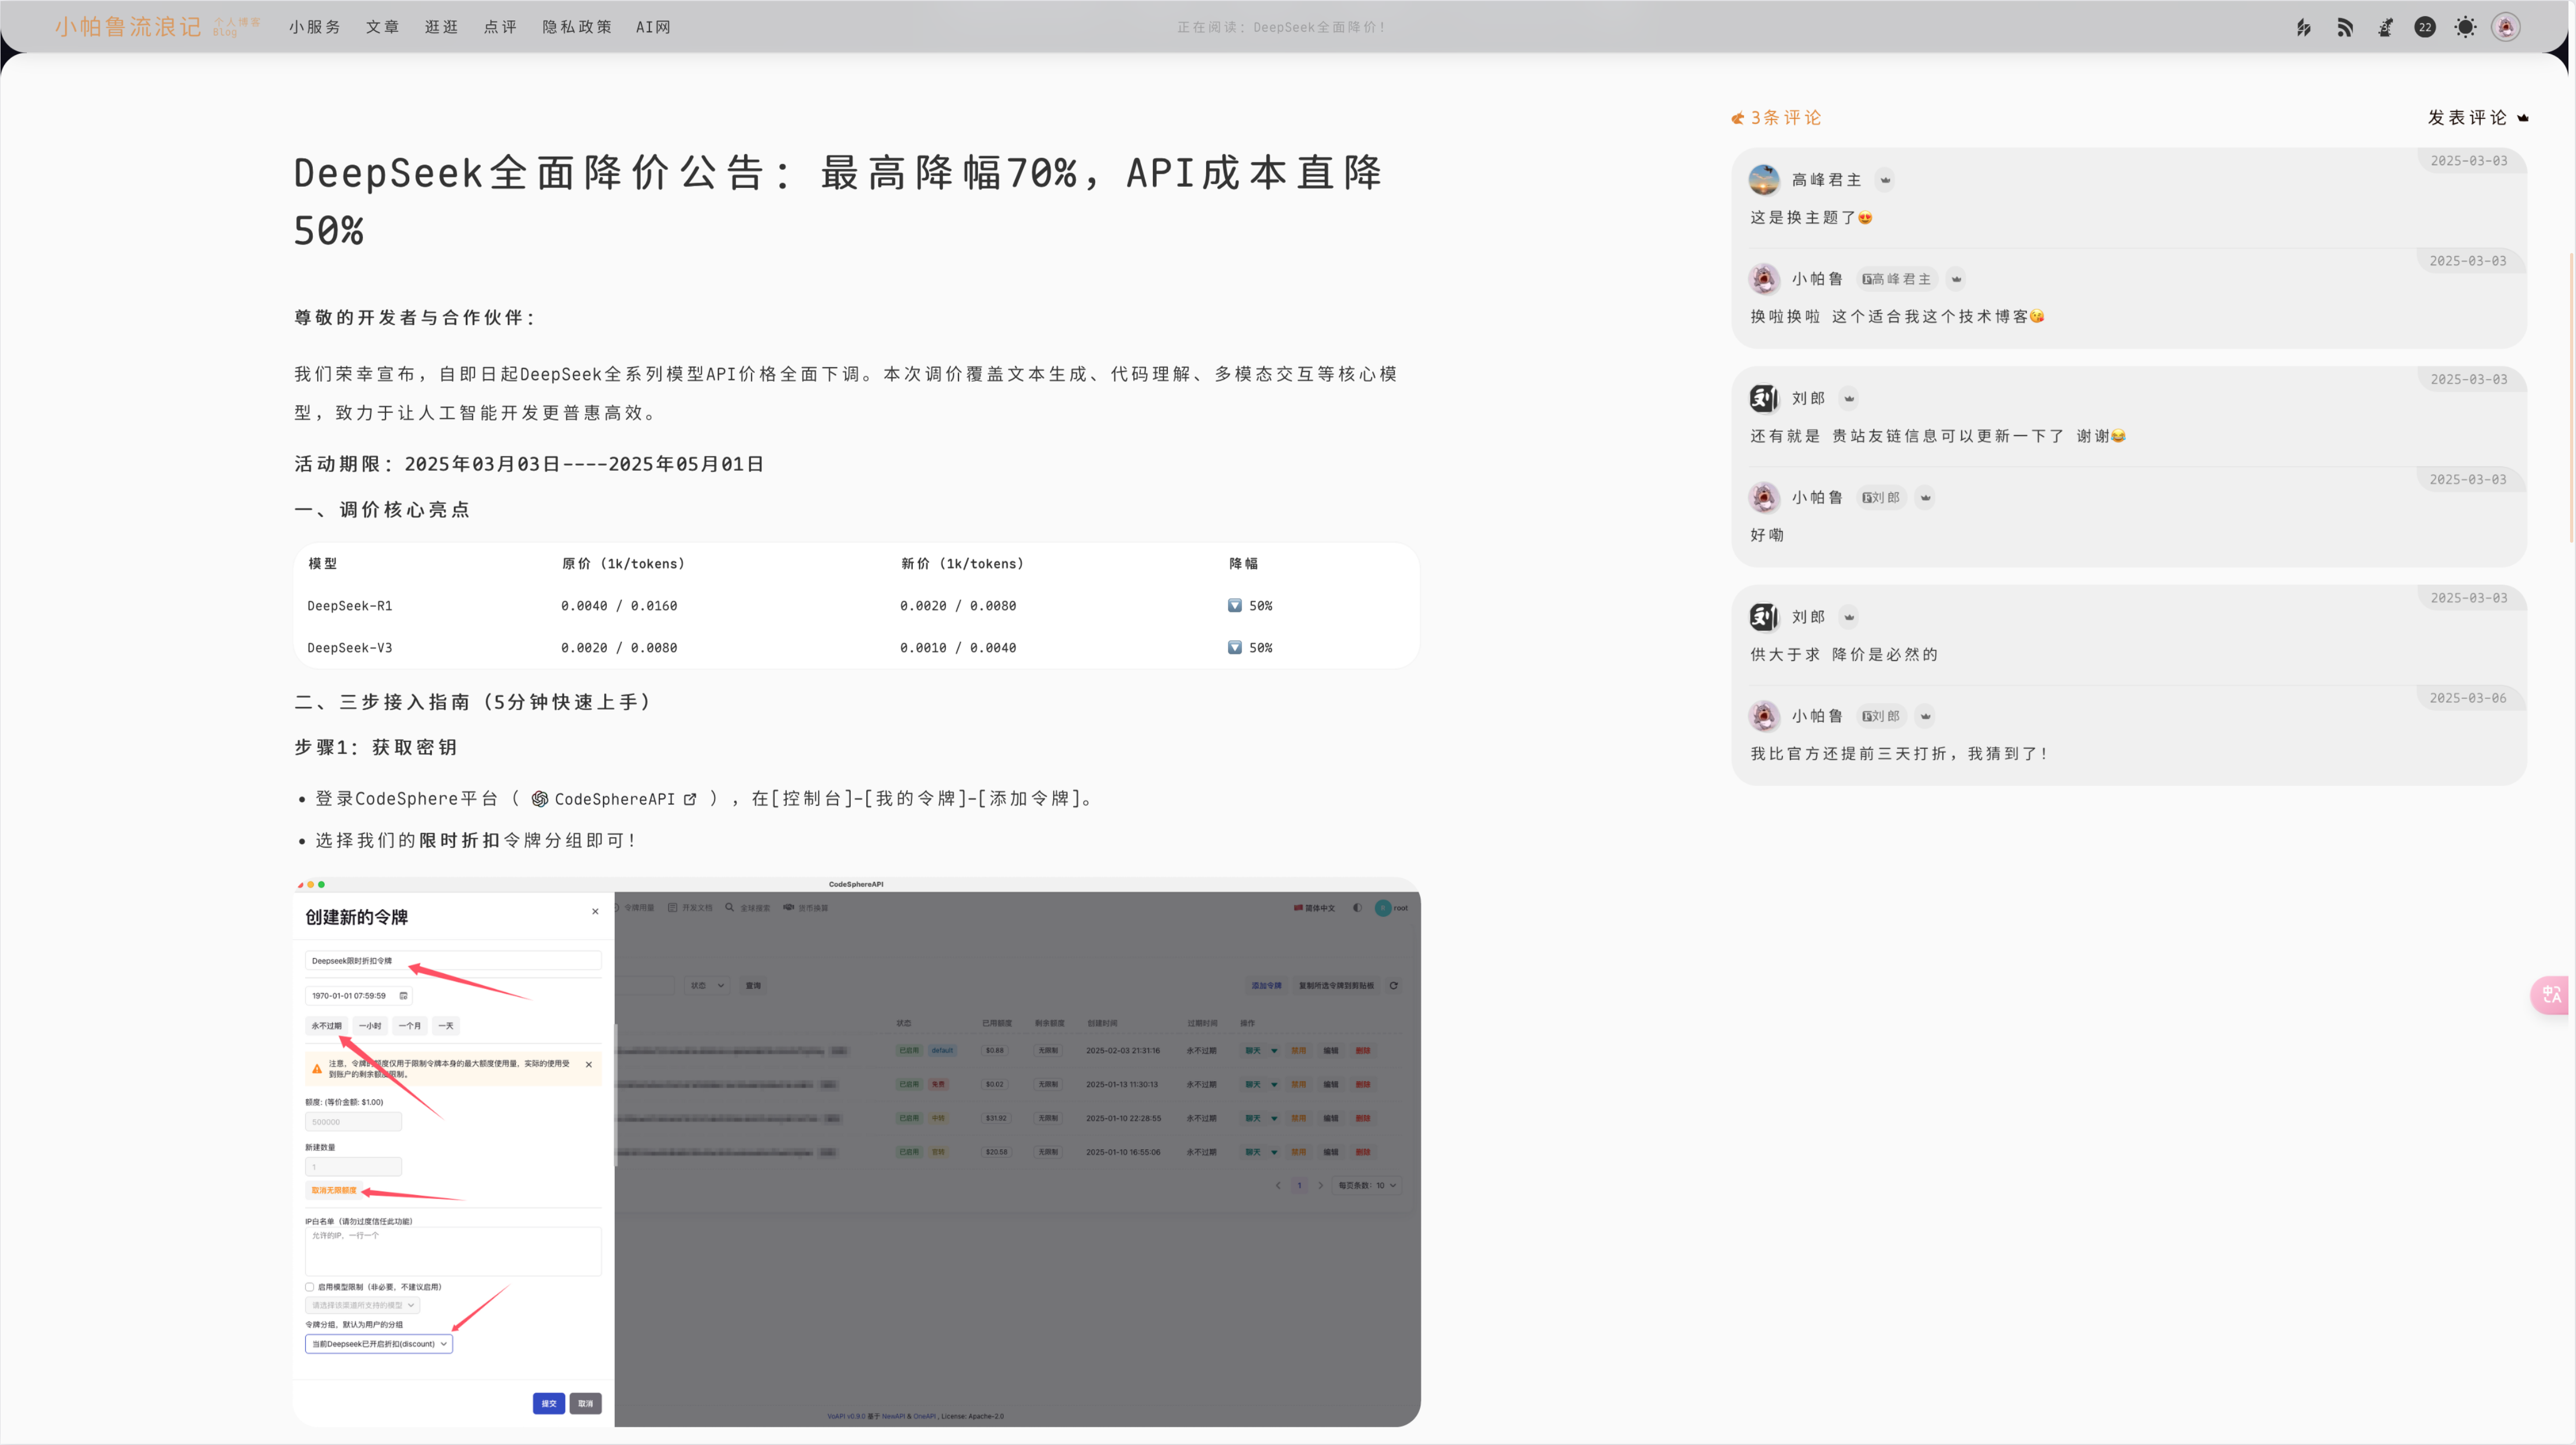Open the 点评 menu
Viewport: 2576px width, 1445px height.
(500, 28)
